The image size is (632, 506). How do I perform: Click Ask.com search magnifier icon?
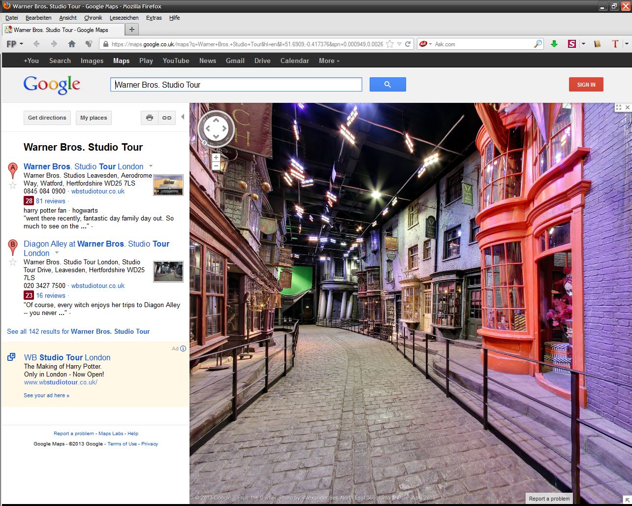(538, 44)
